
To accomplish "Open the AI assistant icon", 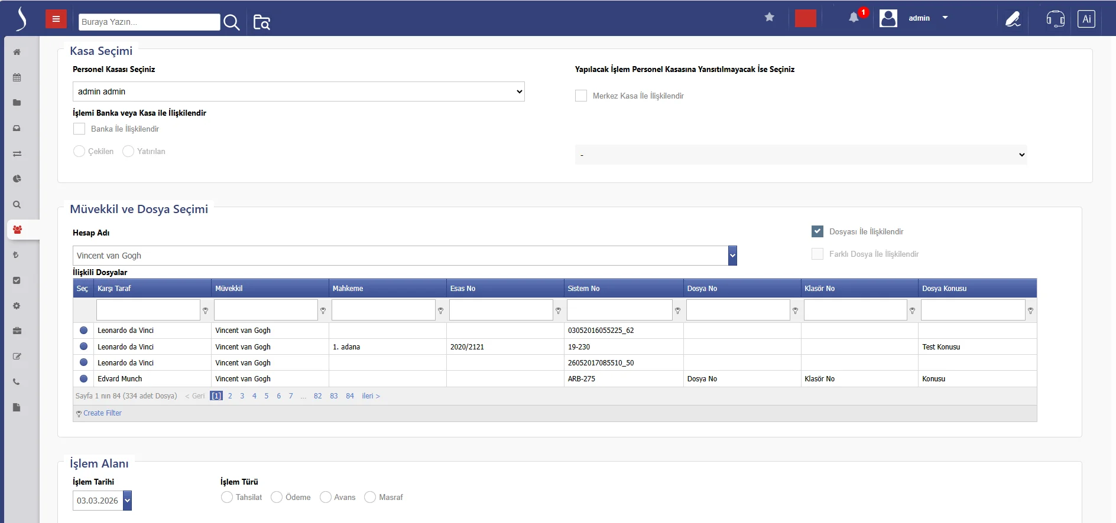I will 1086,19.
